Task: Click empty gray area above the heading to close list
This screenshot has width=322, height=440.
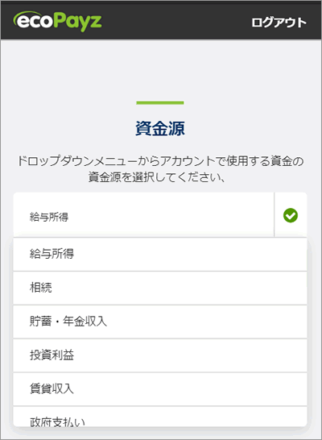Action: (160, 70)
